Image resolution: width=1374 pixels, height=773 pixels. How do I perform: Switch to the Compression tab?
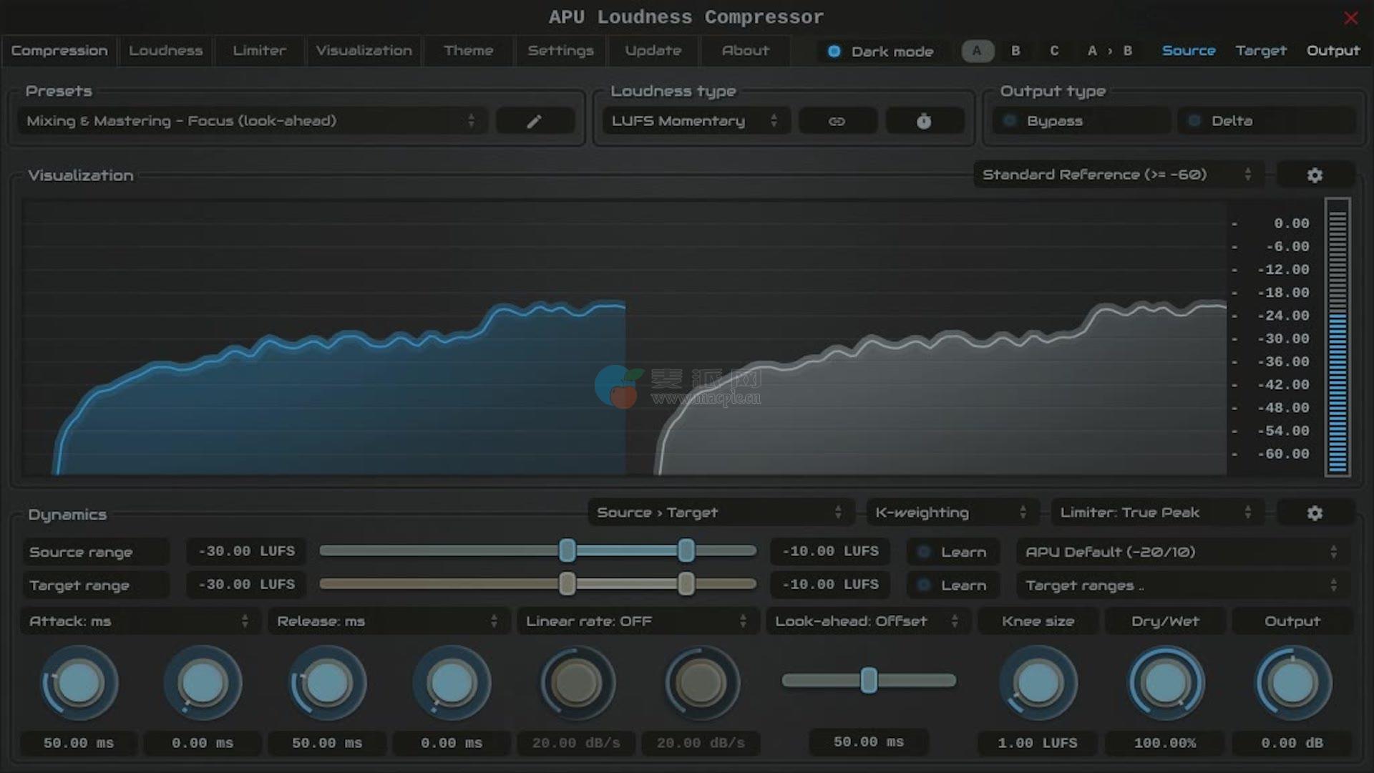click(x=59, y=51)
